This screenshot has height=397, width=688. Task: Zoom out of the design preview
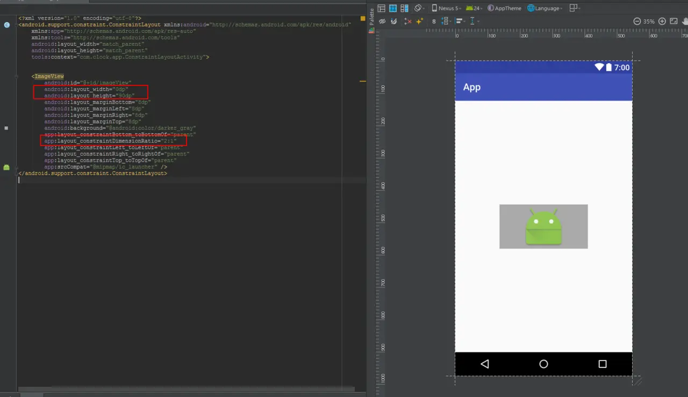click(x=637, y=21)
